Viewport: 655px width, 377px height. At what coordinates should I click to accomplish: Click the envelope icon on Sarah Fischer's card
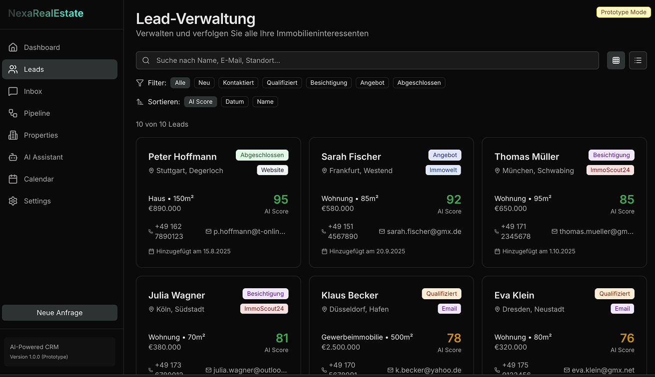[x=382, y=231]
